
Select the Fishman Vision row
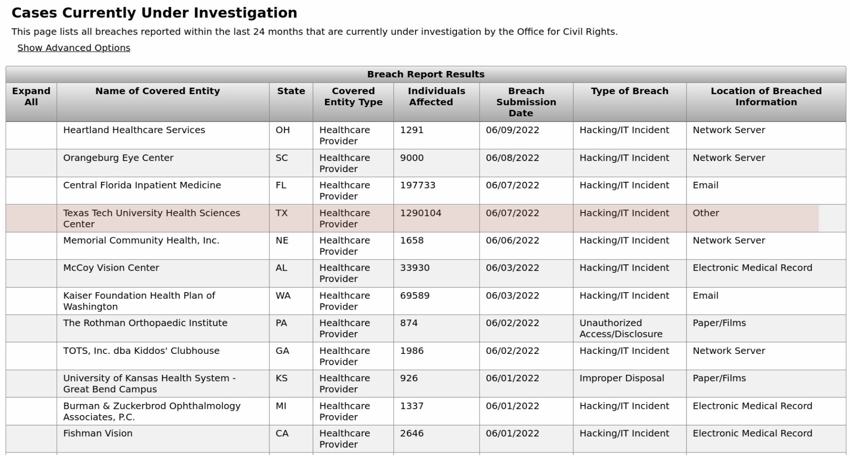tap(425, 439)
